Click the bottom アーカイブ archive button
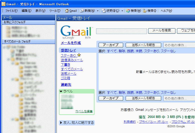Image resolution: width=195 pixels, height=133 pixels. [x=111, y=98]
